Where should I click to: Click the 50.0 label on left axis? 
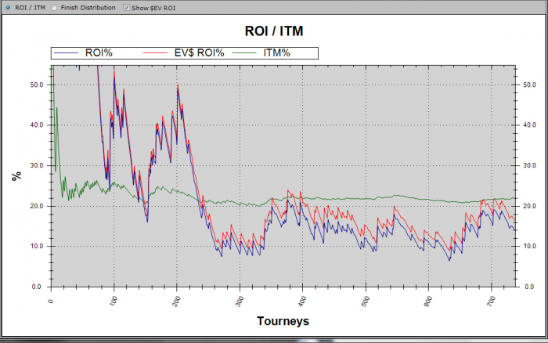[37, 85]
